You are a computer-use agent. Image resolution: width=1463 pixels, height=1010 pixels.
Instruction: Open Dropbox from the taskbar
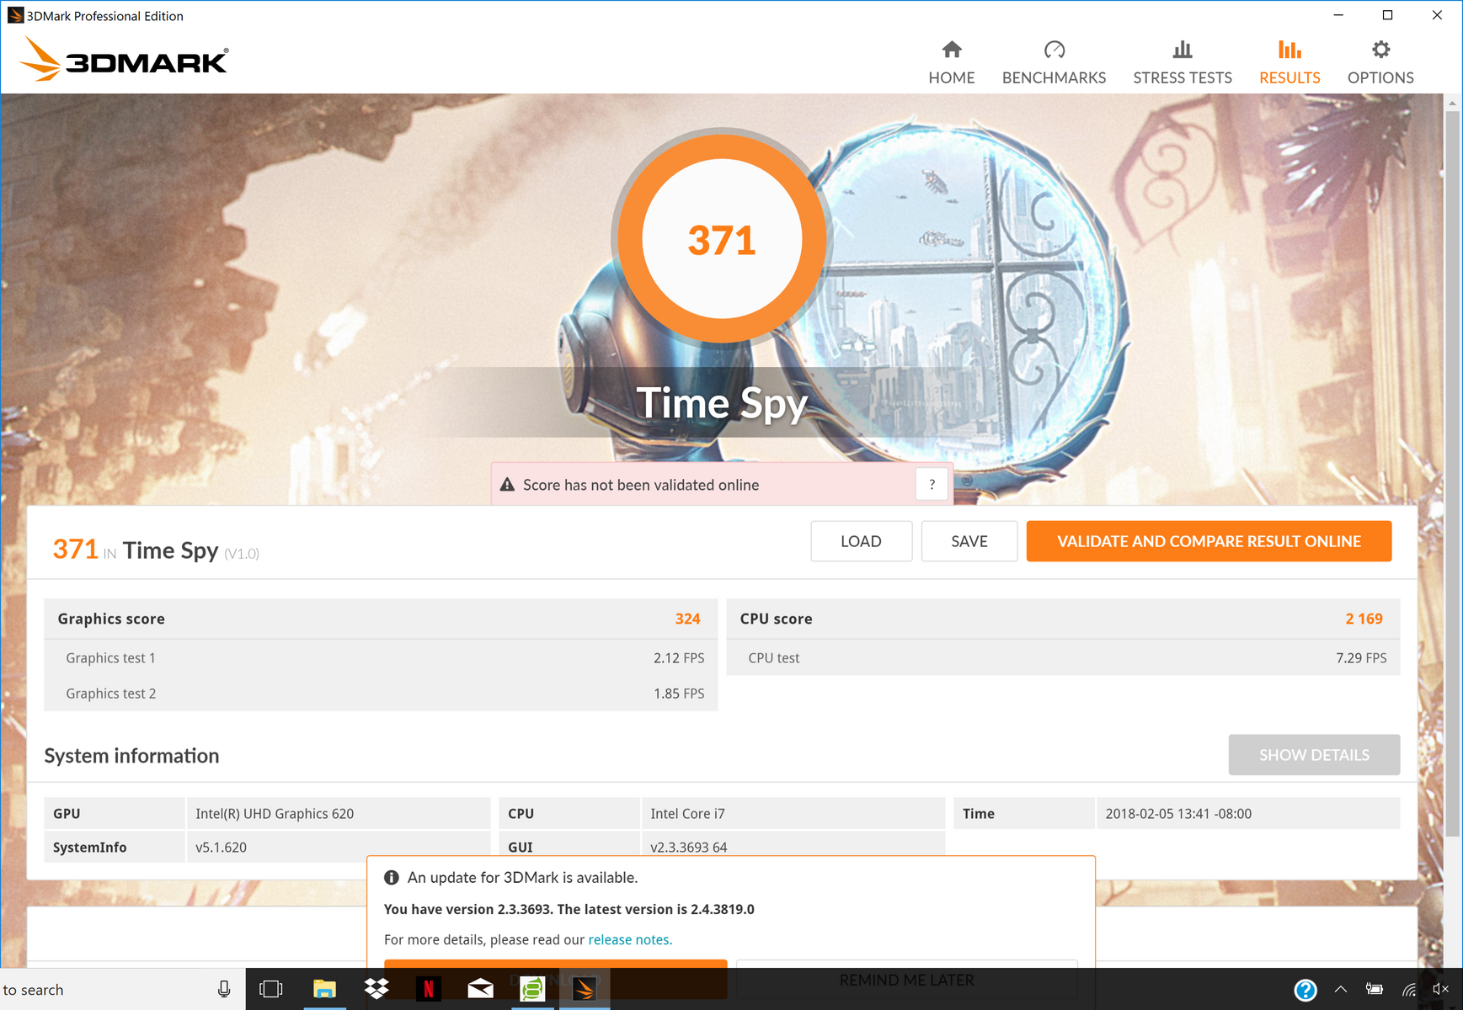(x=376, y=989)
